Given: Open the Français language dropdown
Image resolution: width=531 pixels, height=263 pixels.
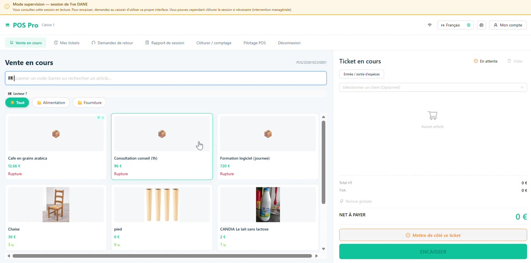Looking at the screenshot, I should pyautogui.click(x=455, y=25).
